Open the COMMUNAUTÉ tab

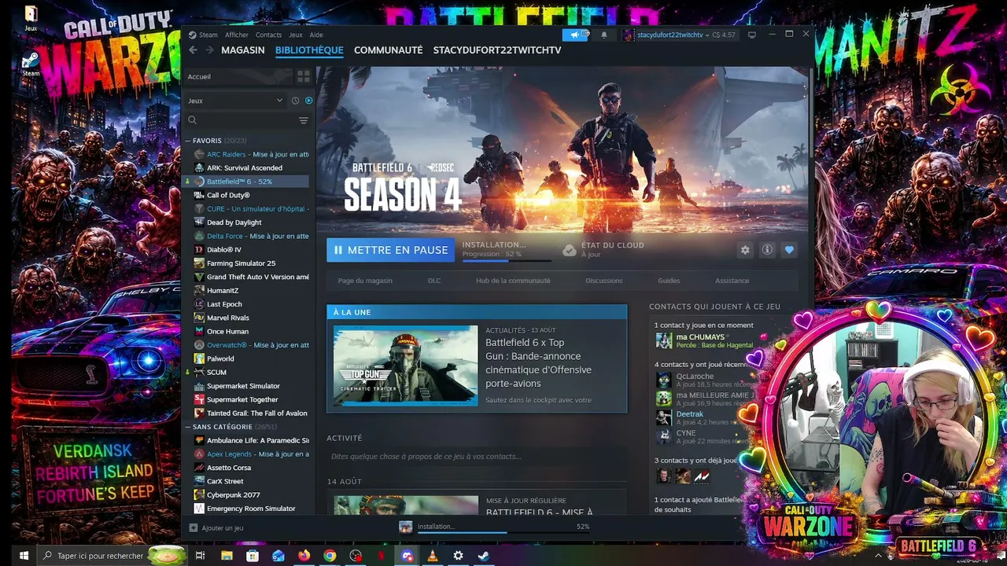pos(389,50)
